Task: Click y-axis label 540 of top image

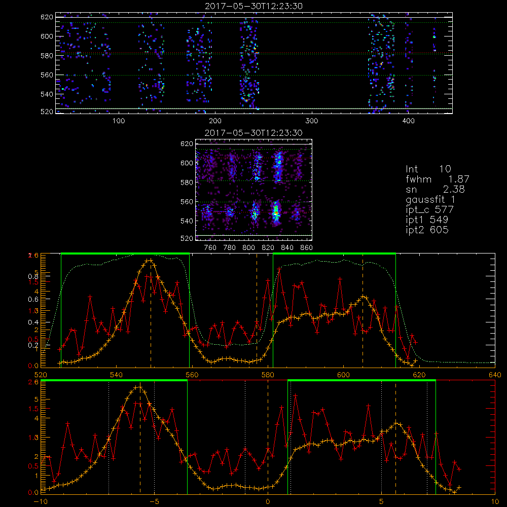Action: coord(47,94)
